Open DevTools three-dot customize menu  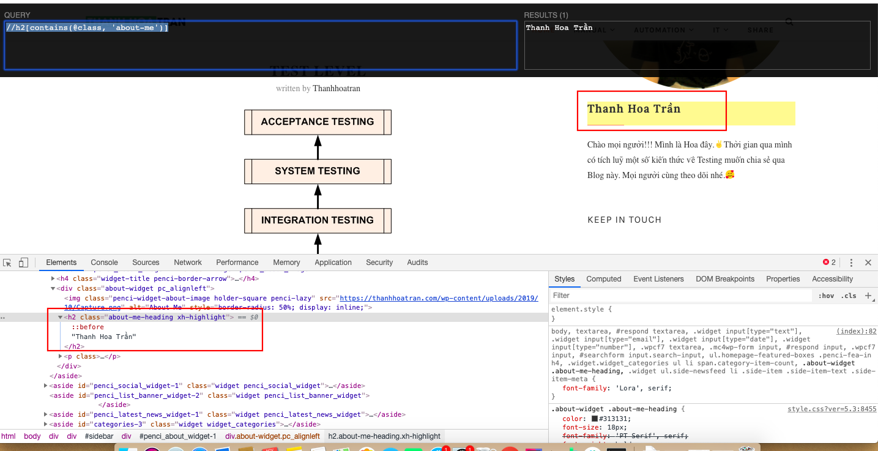851,263
